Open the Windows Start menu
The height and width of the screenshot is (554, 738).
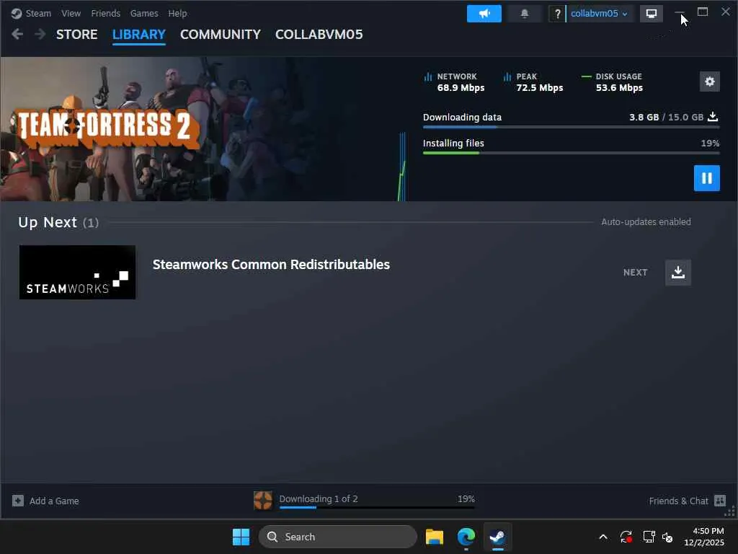point(241,537)
